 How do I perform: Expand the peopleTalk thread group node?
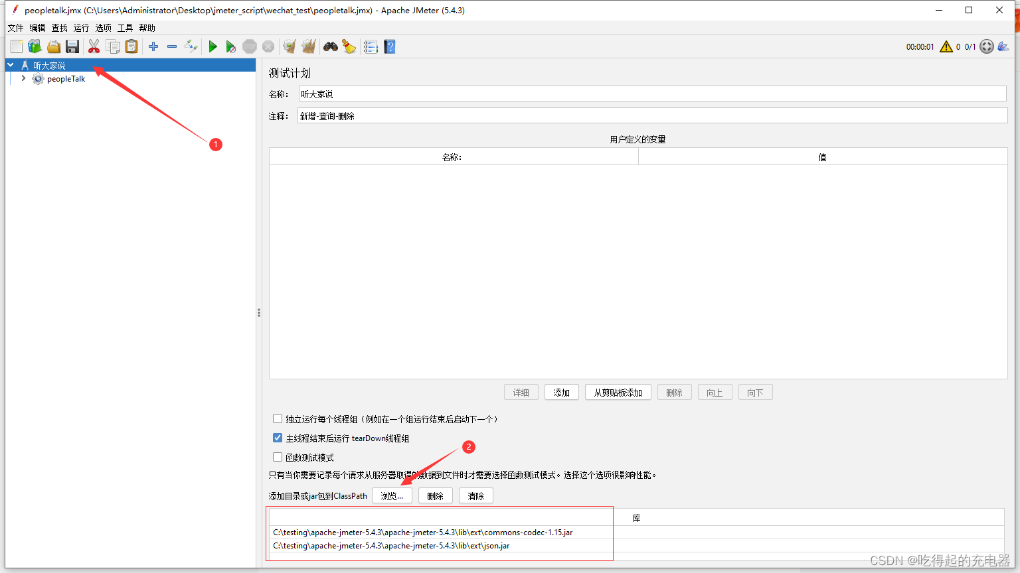point(23,78)
